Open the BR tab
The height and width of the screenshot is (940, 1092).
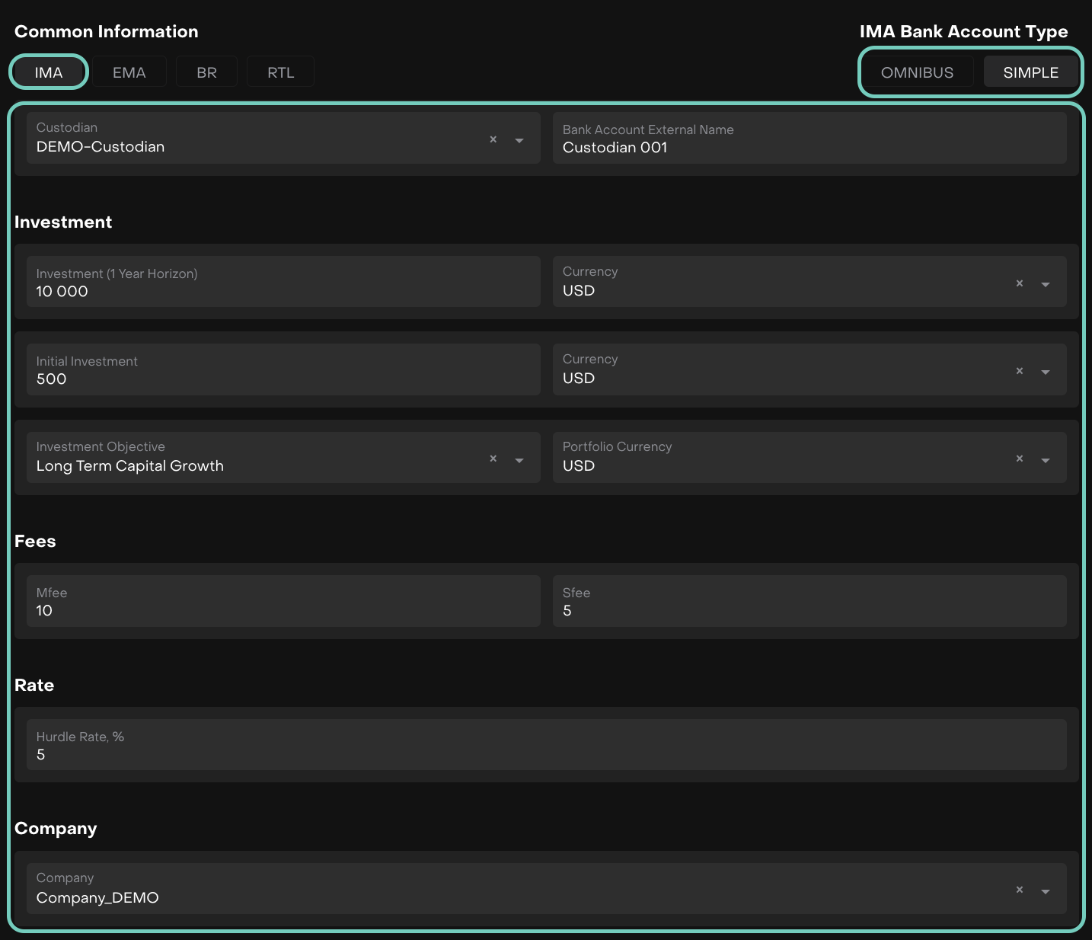[206, 72]
